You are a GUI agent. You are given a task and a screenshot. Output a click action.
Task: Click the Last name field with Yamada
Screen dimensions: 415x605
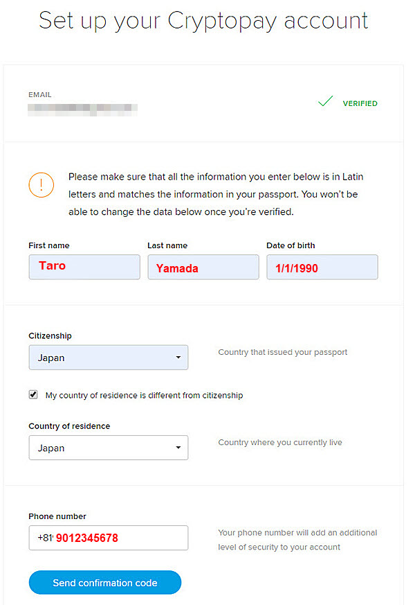click(203, 267)
